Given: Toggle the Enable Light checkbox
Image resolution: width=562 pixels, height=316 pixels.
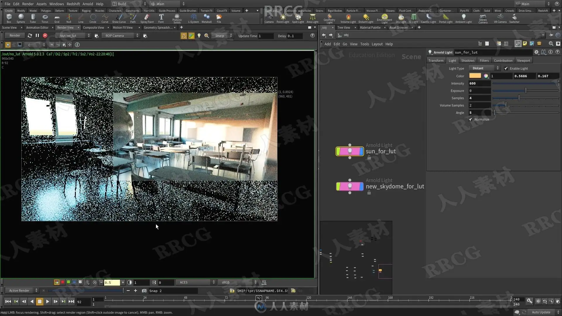Looking at the screenshot, I should click(506, 68).
